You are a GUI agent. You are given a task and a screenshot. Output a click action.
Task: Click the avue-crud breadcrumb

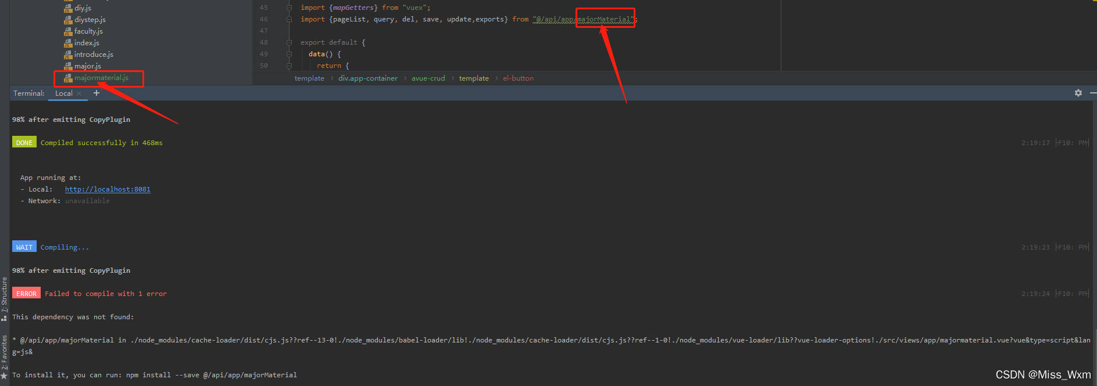[428, 78]
